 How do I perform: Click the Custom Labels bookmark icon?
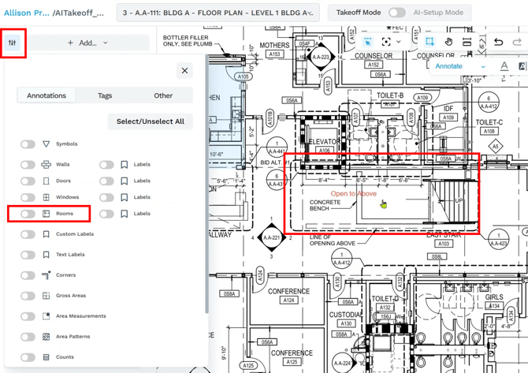pos(46,234)
